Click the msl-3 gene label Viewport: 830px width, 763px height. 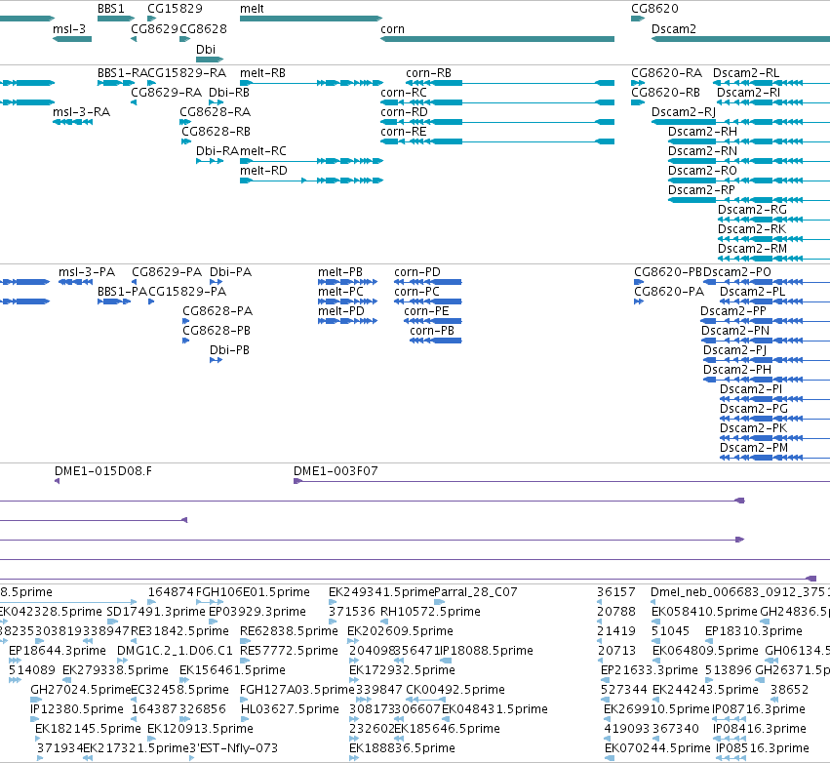point(69,29)
